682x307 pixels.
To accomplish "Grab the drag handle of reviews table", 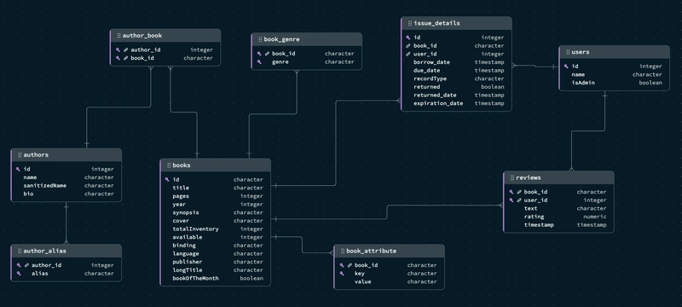I will click(512, 178).
